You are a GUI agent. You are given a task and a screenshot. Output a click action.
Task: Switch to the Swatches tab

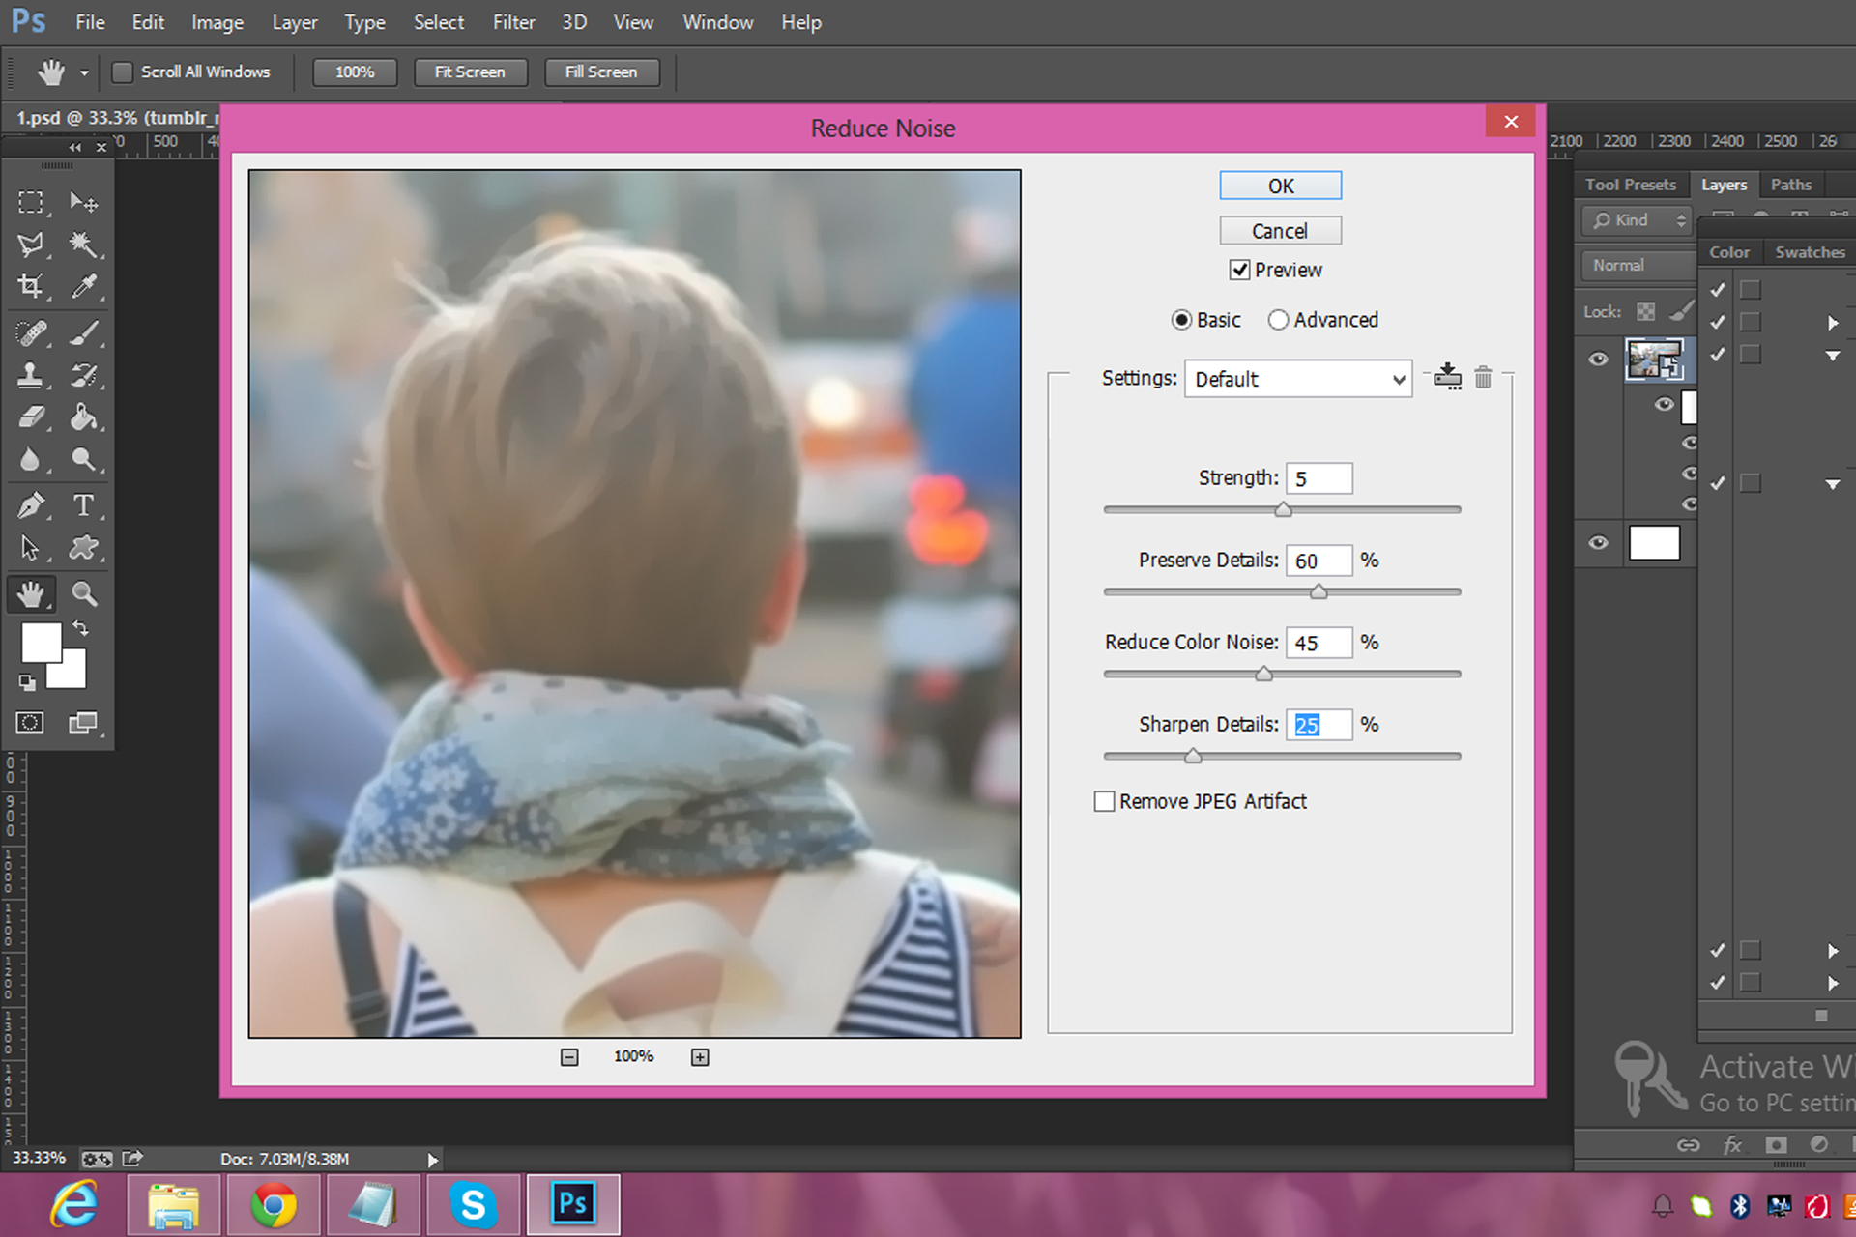pyautogui.click(x=1810, y=252)
